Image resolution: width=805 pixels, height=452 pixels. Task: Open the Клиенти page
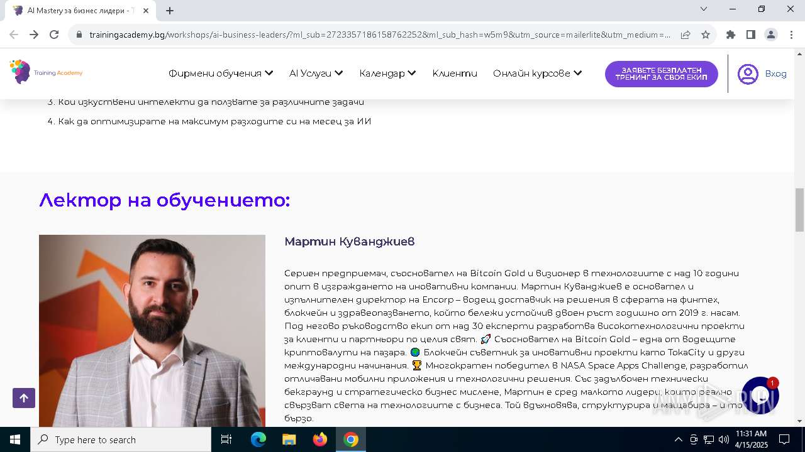pos(455,73)
